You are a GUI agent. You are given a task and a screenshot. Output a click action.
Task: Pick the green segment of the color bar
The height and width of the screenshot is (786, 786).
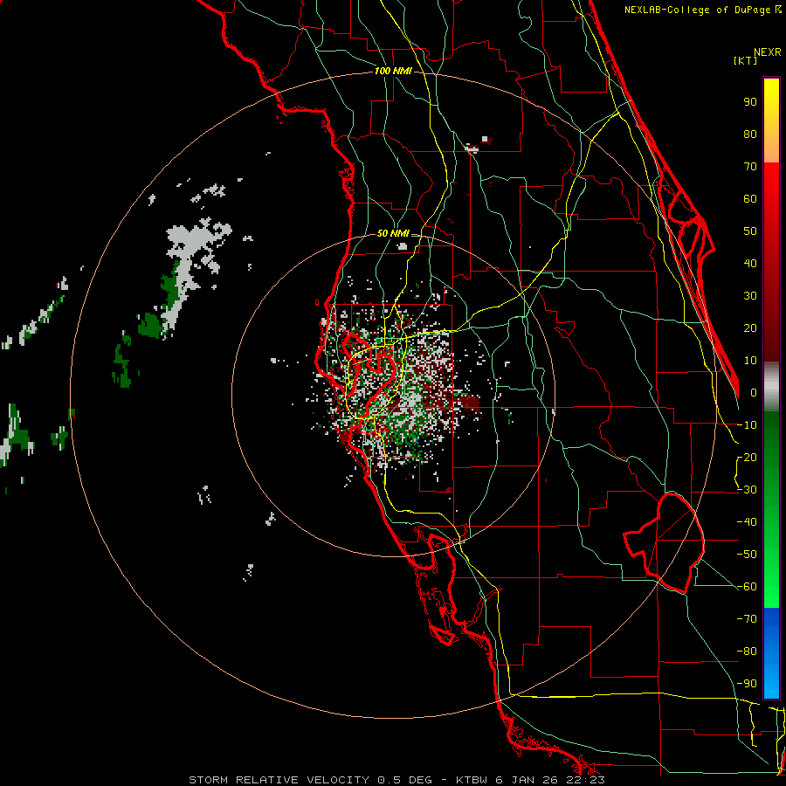[771, 510]
